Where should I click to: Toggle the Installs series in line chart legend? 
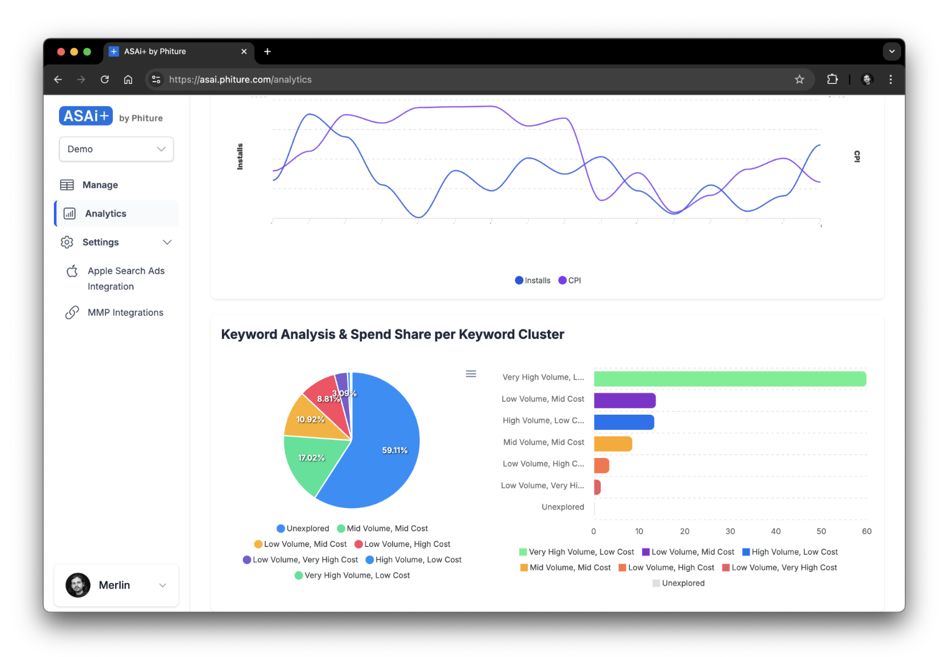tap(533, 280)
